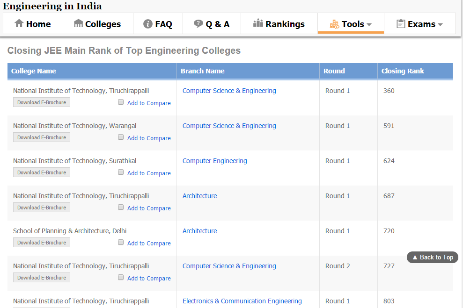Click the Colleges building icon
Screen dimensions: 463x308
[79, 23]
